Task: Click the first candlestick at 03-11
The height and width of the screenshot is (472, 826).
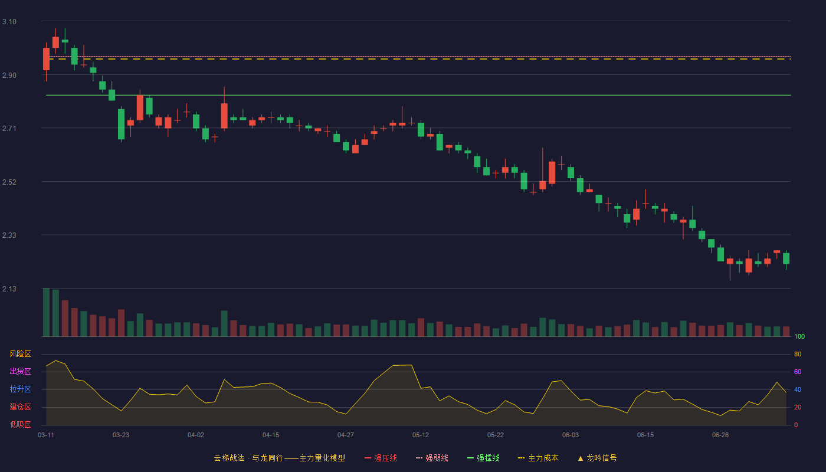Action: pos(46,59)
